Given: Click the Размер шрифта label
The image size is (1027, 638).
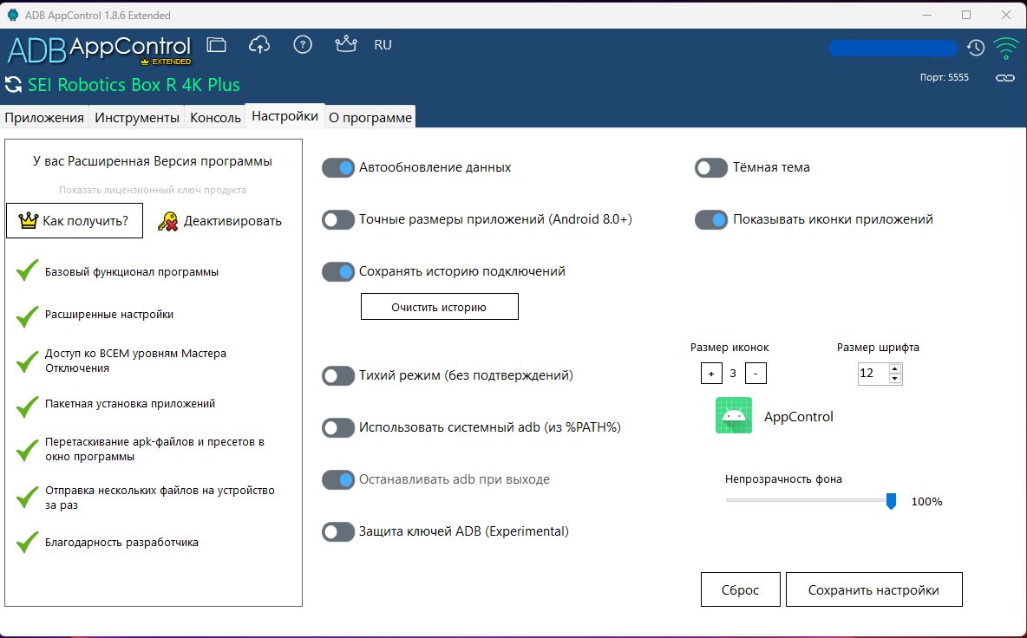Looking at the screenshot, I should [x=878, y=348].
